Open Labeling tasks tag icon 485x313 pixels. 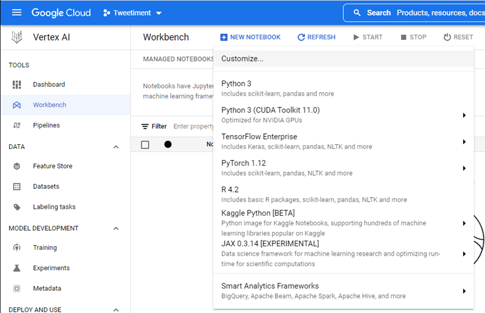click(17, 207)
